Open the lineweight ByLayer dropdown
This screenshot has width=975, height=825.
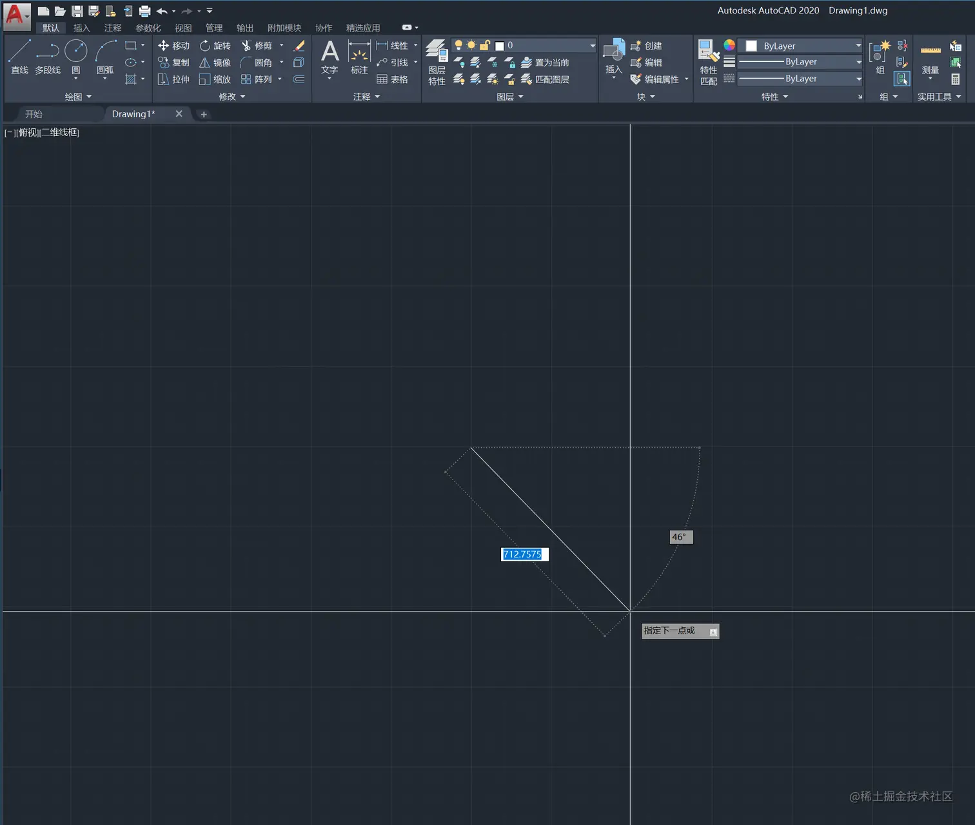point(858,62)
